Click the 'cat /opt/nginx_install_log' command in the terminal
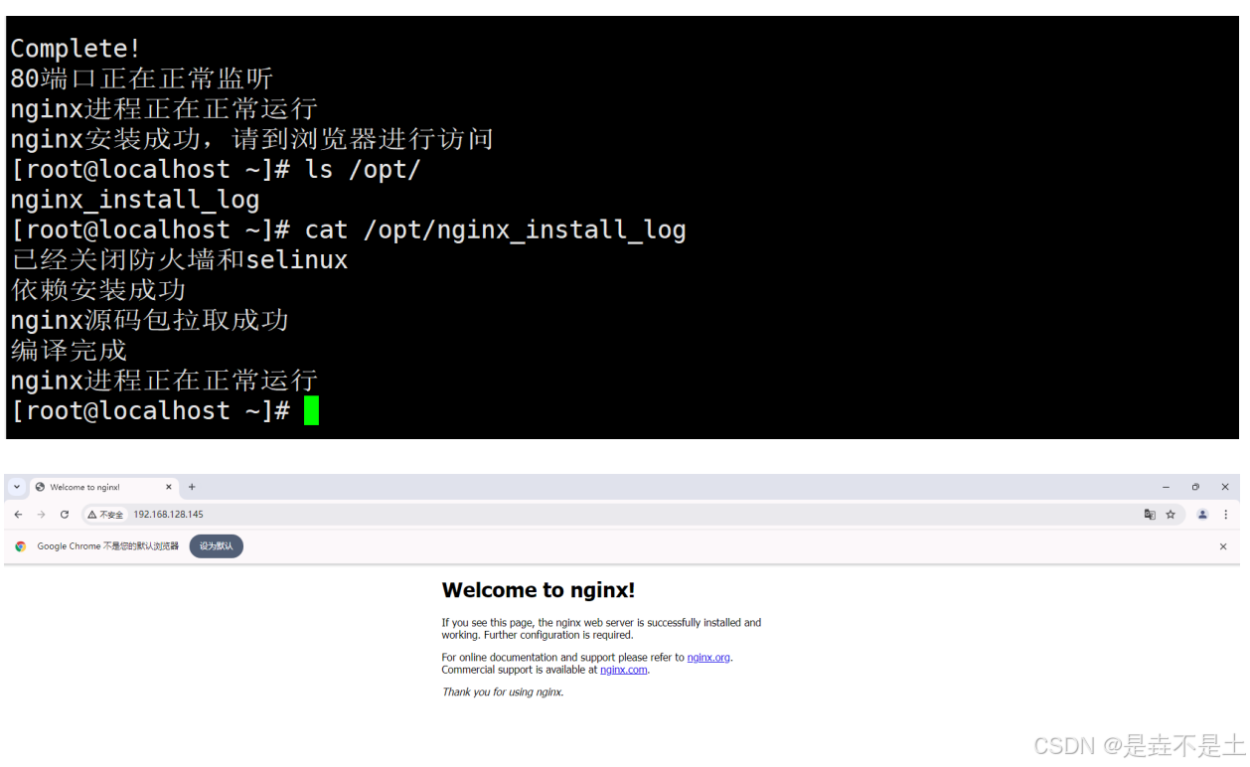The height and width of the screenshot is (767, 1250). 496,230
